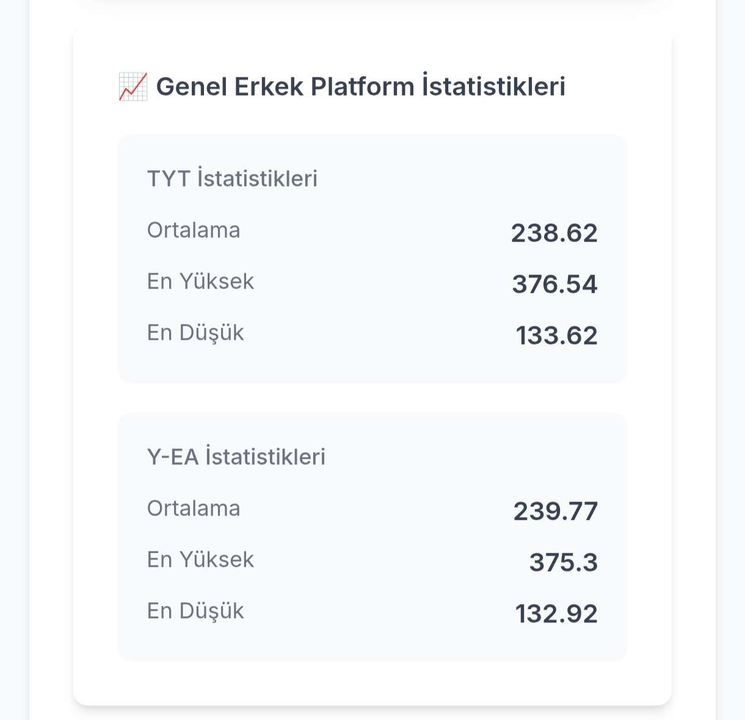This screenshot has height=720, width=745.
Task: Select the TYT En Düşük label
Action: click(195, 333)
